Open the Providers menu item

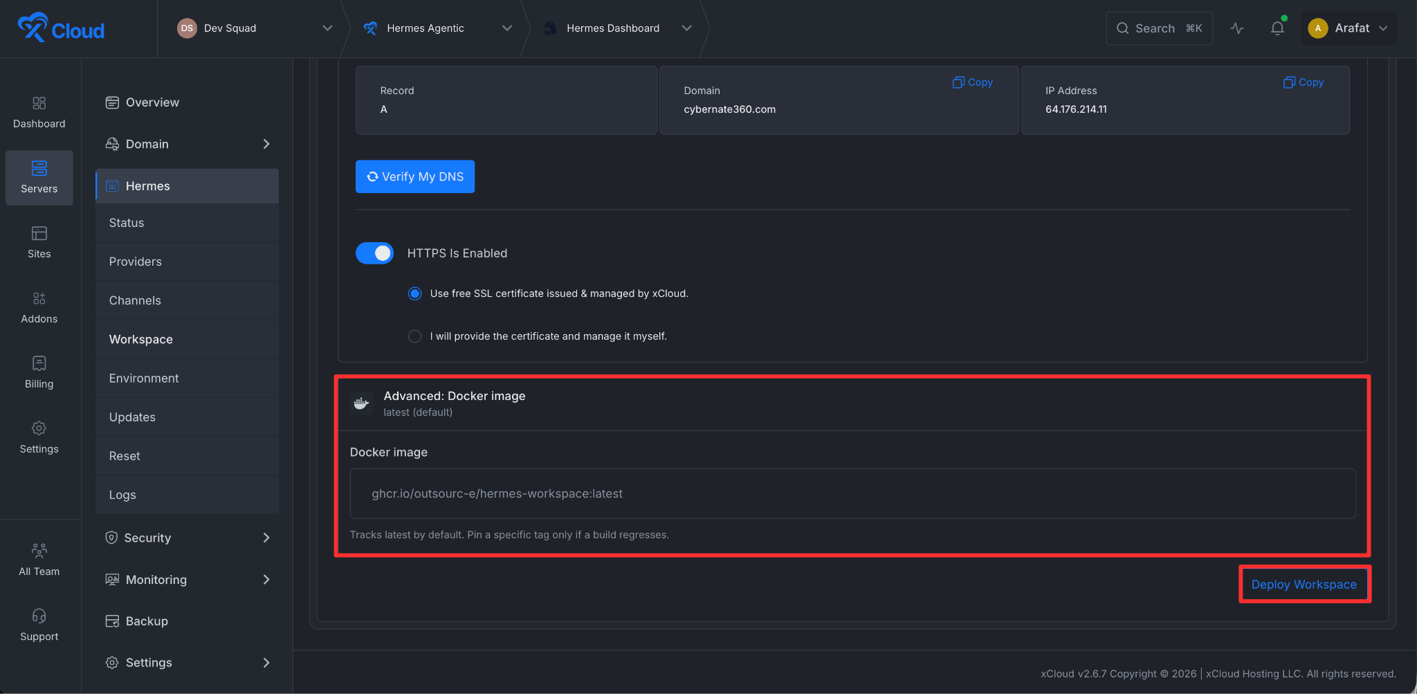(187, 262)
